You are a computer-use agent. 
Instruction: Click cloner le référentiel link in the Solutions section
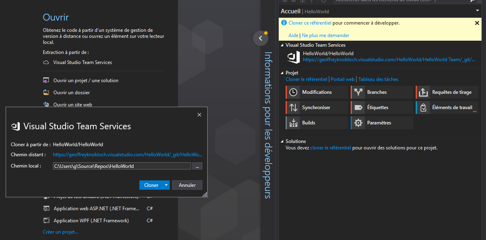[x=330, y=148]
